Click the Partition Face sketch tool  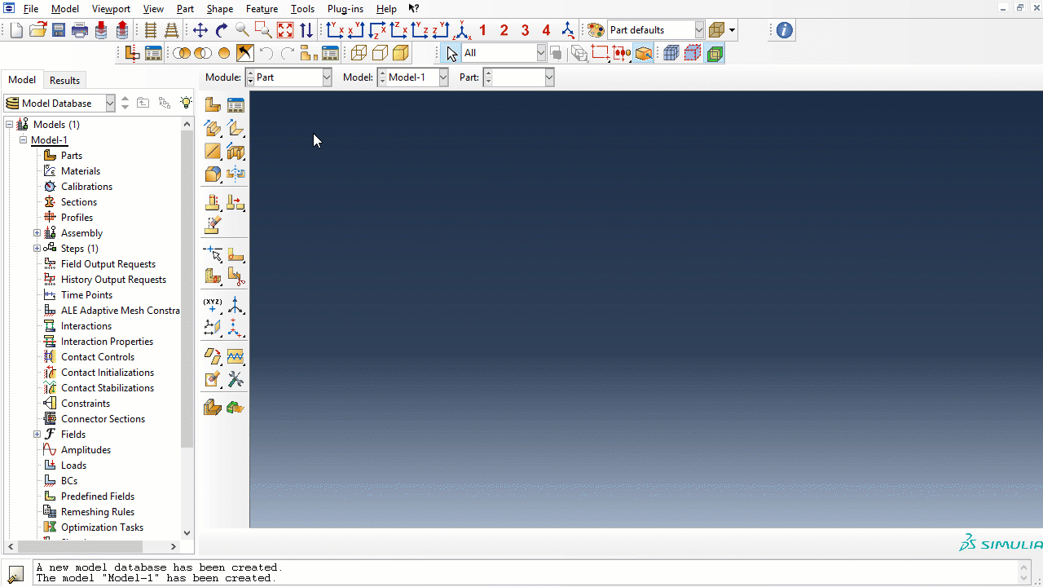tap(235, 254)
